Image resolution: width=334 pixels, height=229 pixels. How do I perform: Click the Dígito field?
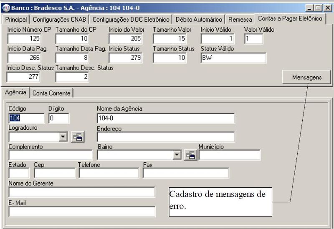pyautogui.click(x=59, y=118)
